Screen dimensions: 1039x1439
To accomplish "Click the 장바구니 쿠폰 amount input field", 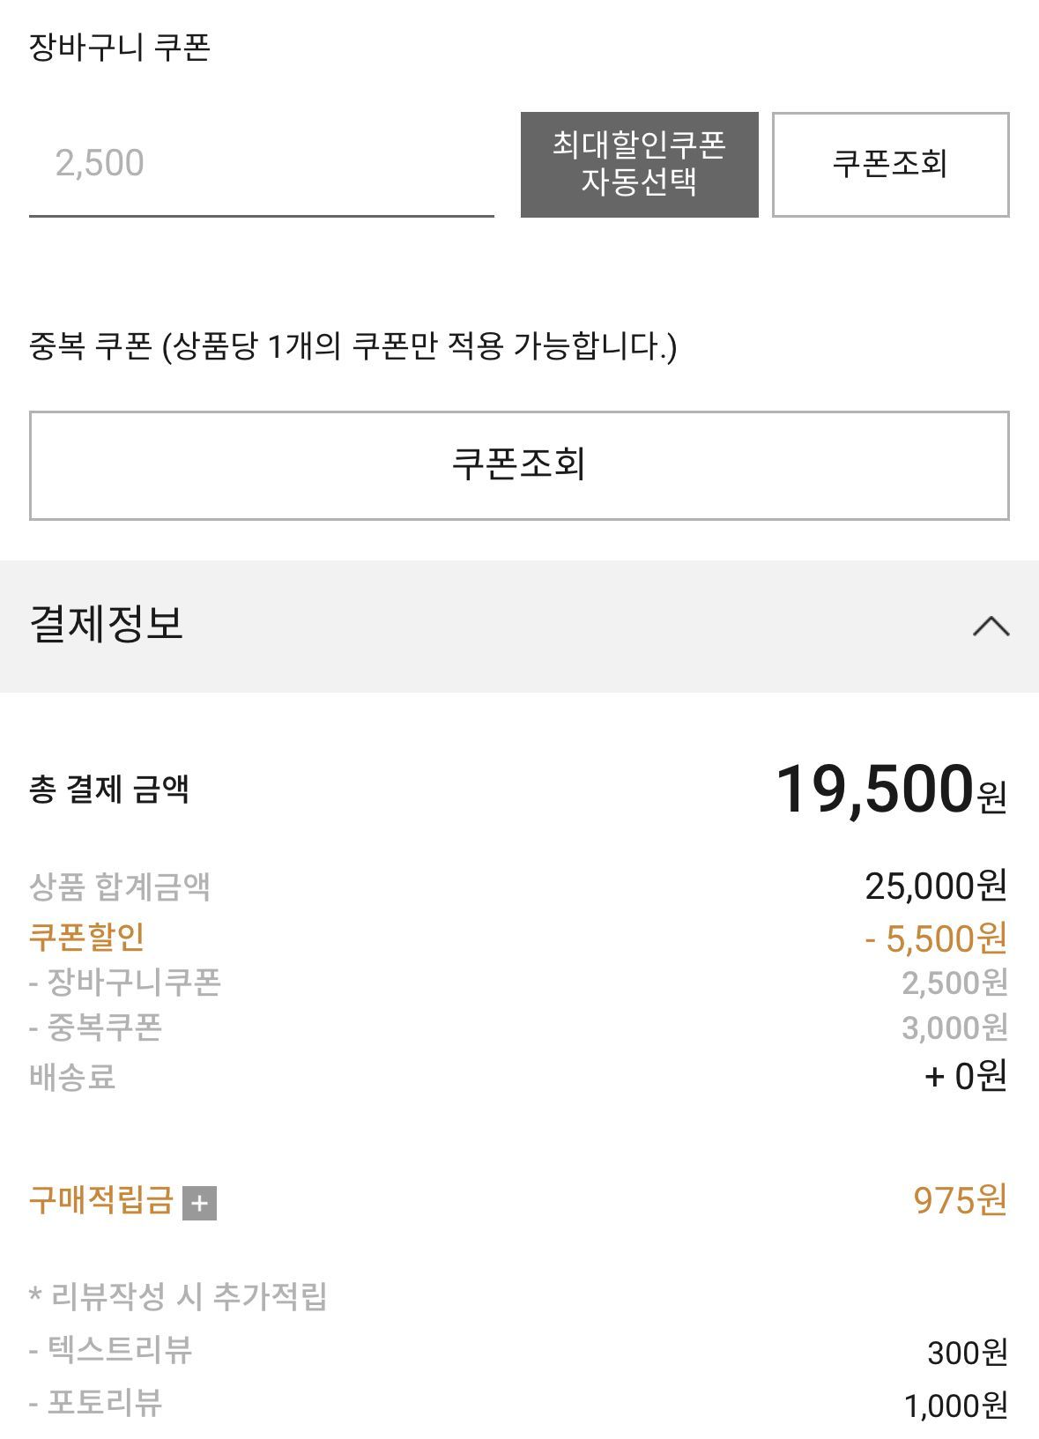I will pos(261,164).
